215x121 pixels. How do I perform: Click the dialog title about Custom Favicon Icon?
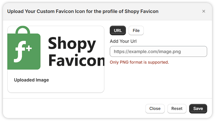(x=83, y=11)
